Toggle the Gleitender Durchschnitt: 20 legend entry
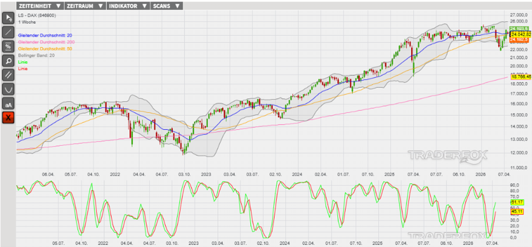This screenshot has width=532, height=247. click(x=45, y=35)
